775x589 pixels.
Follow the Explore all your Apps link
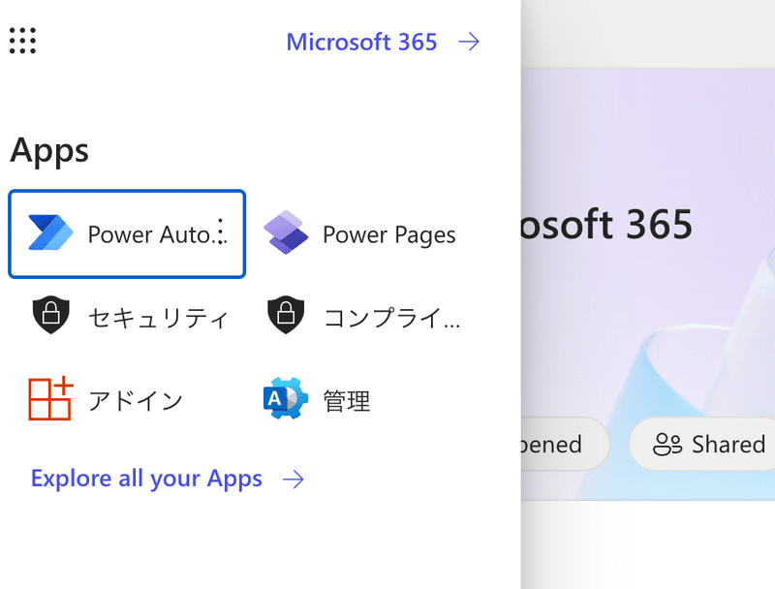pyautogui.click(x=146, y=479)
